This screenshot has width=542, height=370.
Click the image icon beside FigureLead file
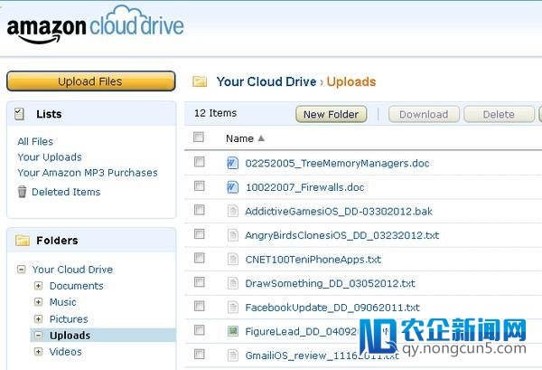tap(233, 331)
